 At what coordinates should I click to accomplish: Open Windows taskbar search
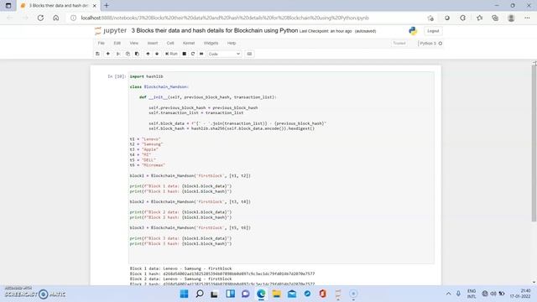(x=200, y=294)
